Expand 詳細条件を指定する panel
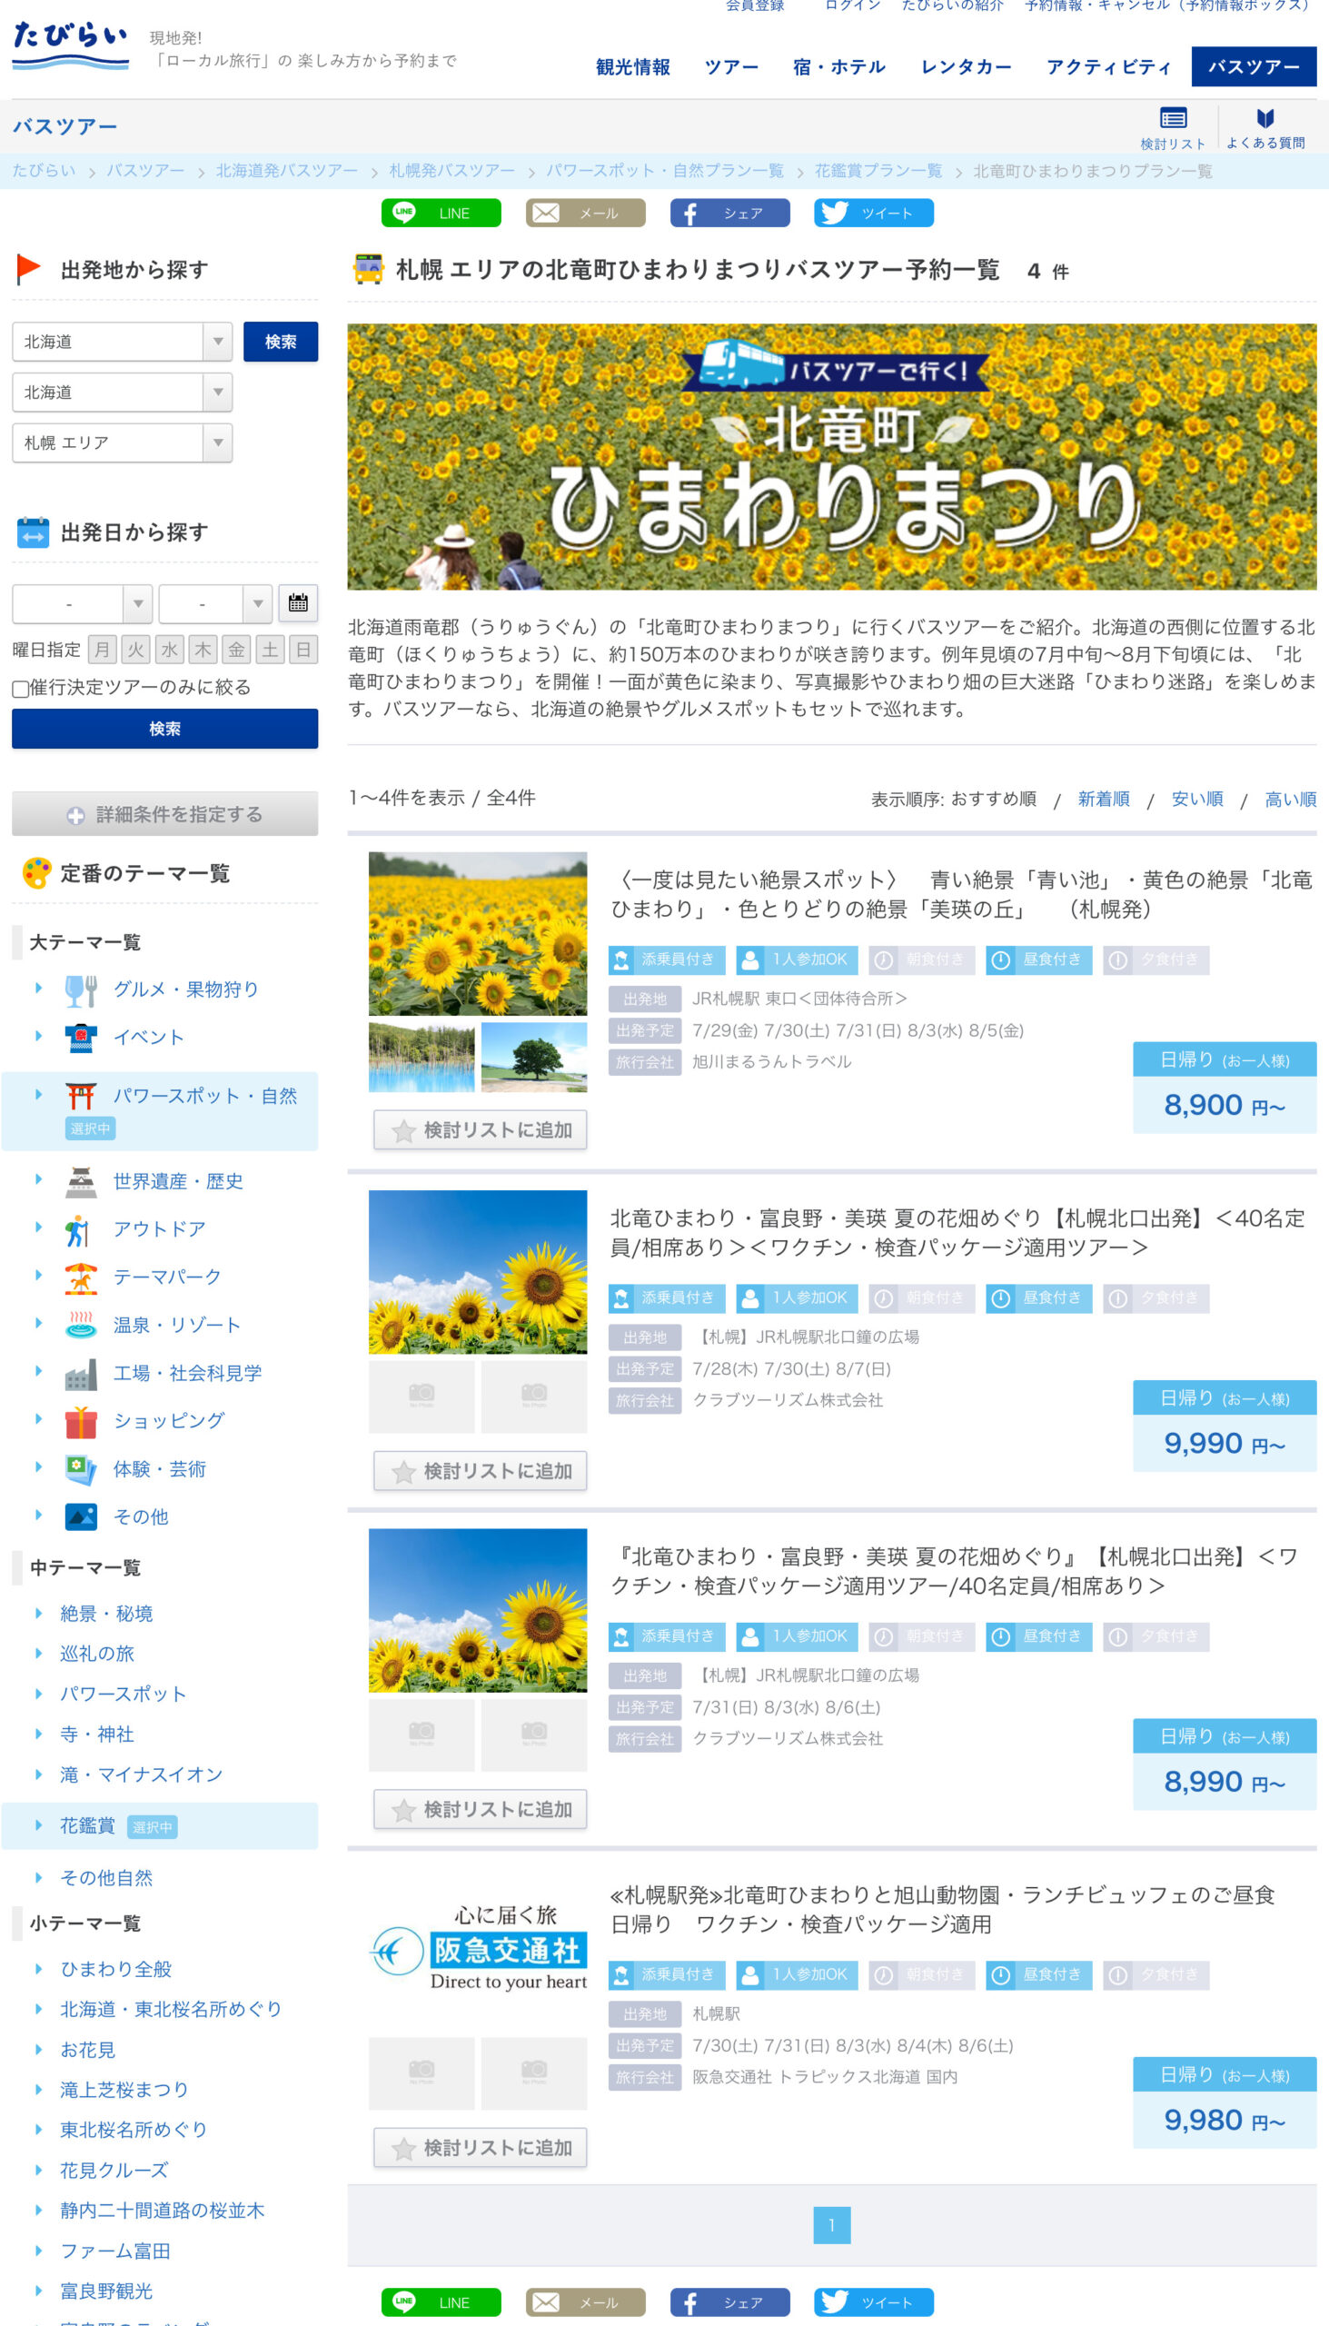Viewport: 1329px width, 2326px height. point(165,813)
